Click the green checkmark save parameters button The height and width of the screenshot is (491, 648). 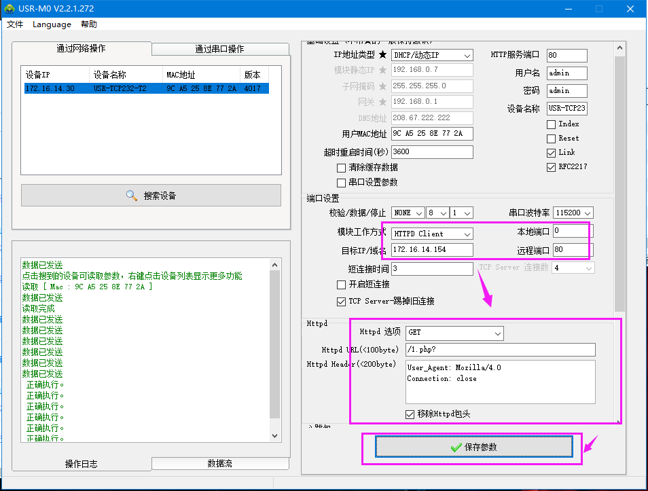click(474, 447)
